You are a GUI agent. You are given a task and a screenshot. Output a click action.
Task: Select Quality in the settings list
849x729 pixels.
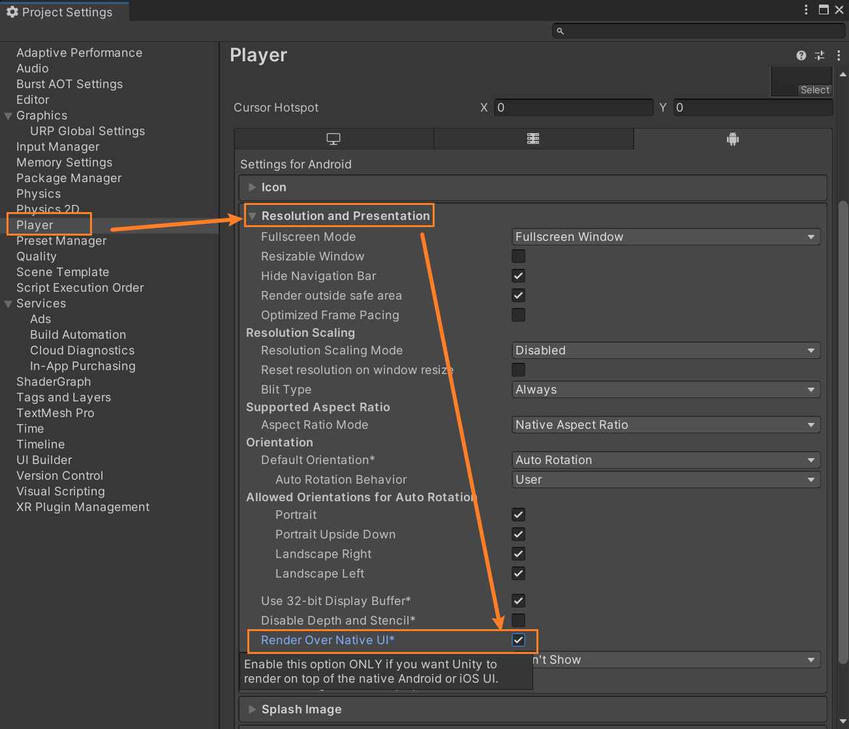point(37,256)
